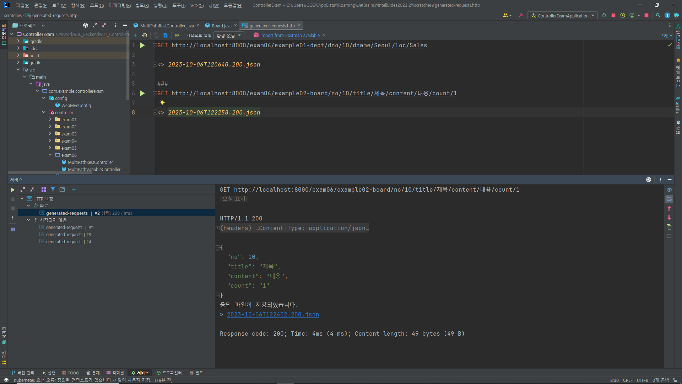Image resolution: width=682 pixels, height=384 pixels.
Task: Run the GET request on line 1
Action: 142,46
